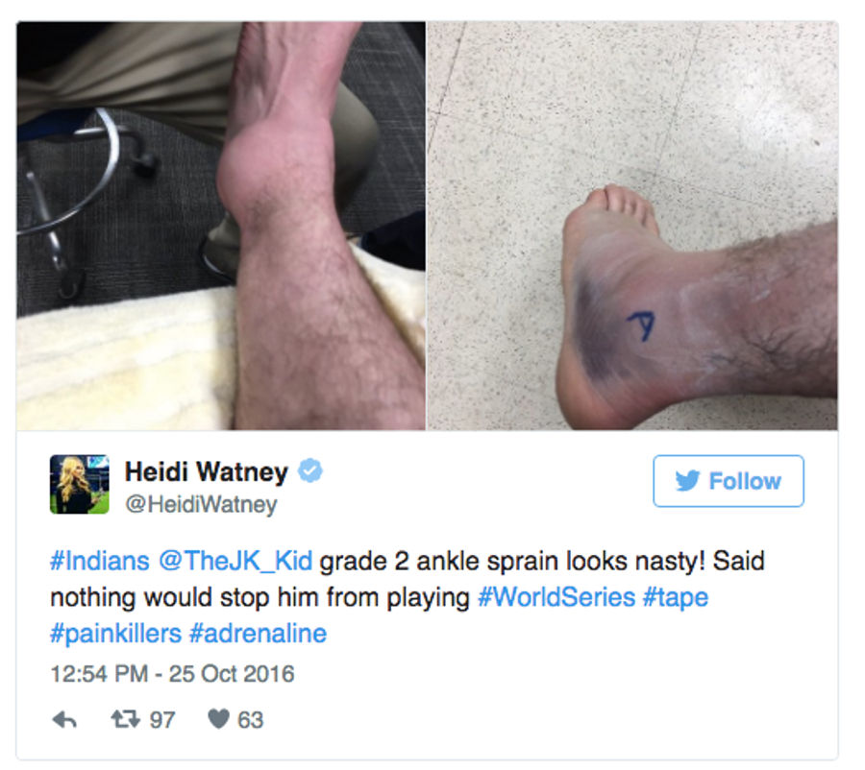This screenshot has width=865, height=770.
Task: Open the #Indians hashtag link
Action: click(x=100, y=561)
